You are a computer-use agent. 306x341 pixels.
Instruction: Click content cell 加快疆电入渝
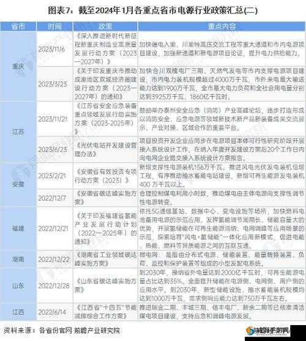coord(222,49)
